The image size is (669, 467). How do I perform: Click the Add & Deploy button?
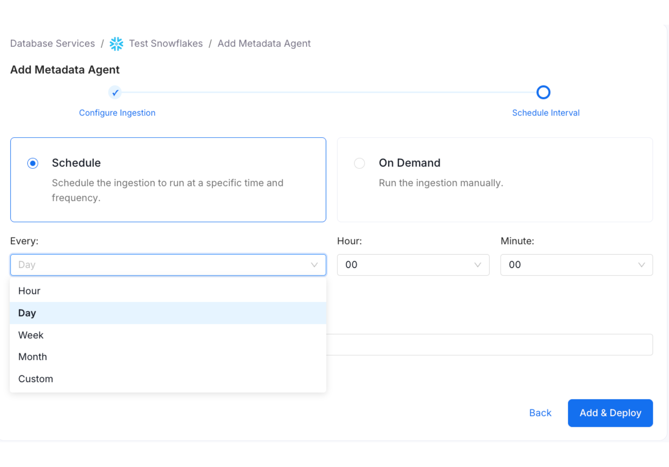(x=610, y=413)
